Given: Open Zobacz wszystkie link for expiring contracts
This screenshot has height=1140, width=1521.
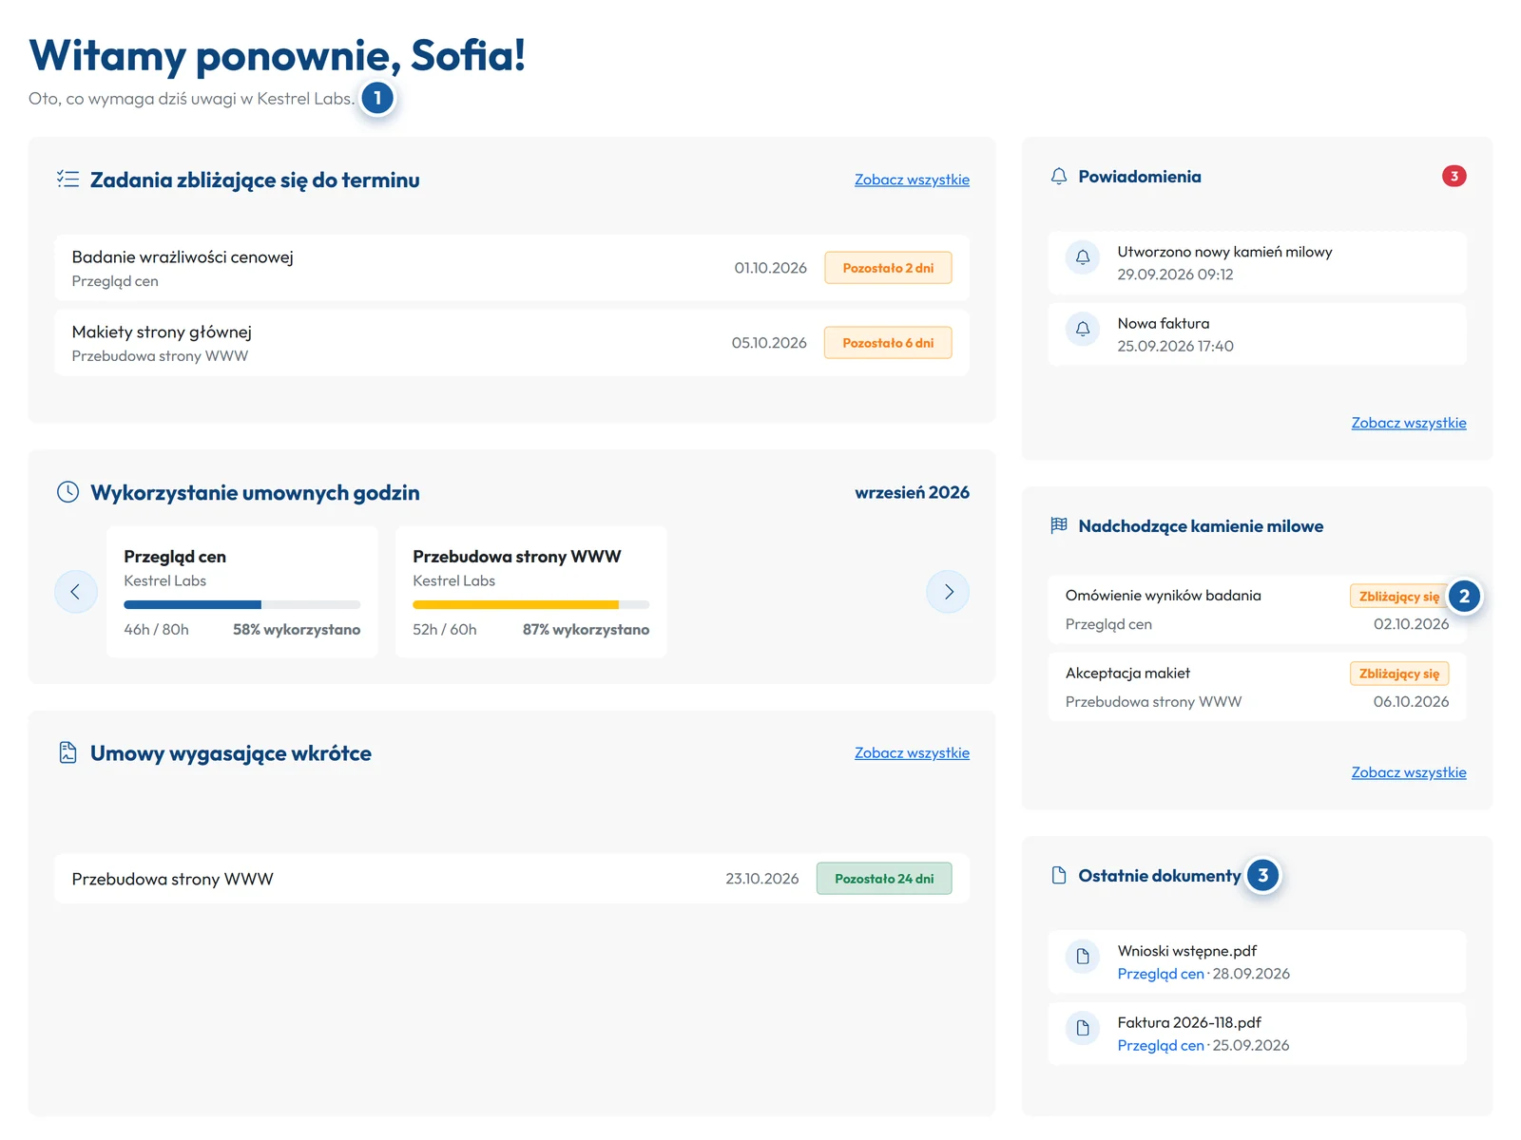Looking at the screenshot, I should click(912, 752).
